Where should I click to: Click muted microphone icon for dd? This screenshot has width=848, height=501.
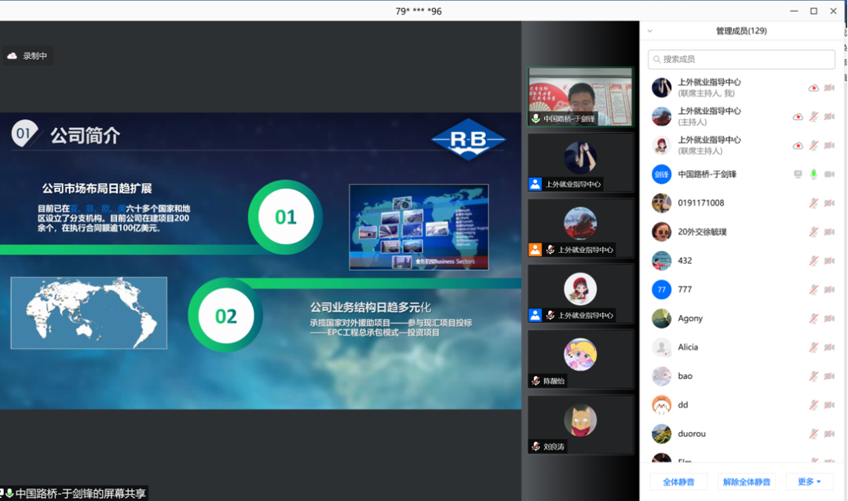813,405
